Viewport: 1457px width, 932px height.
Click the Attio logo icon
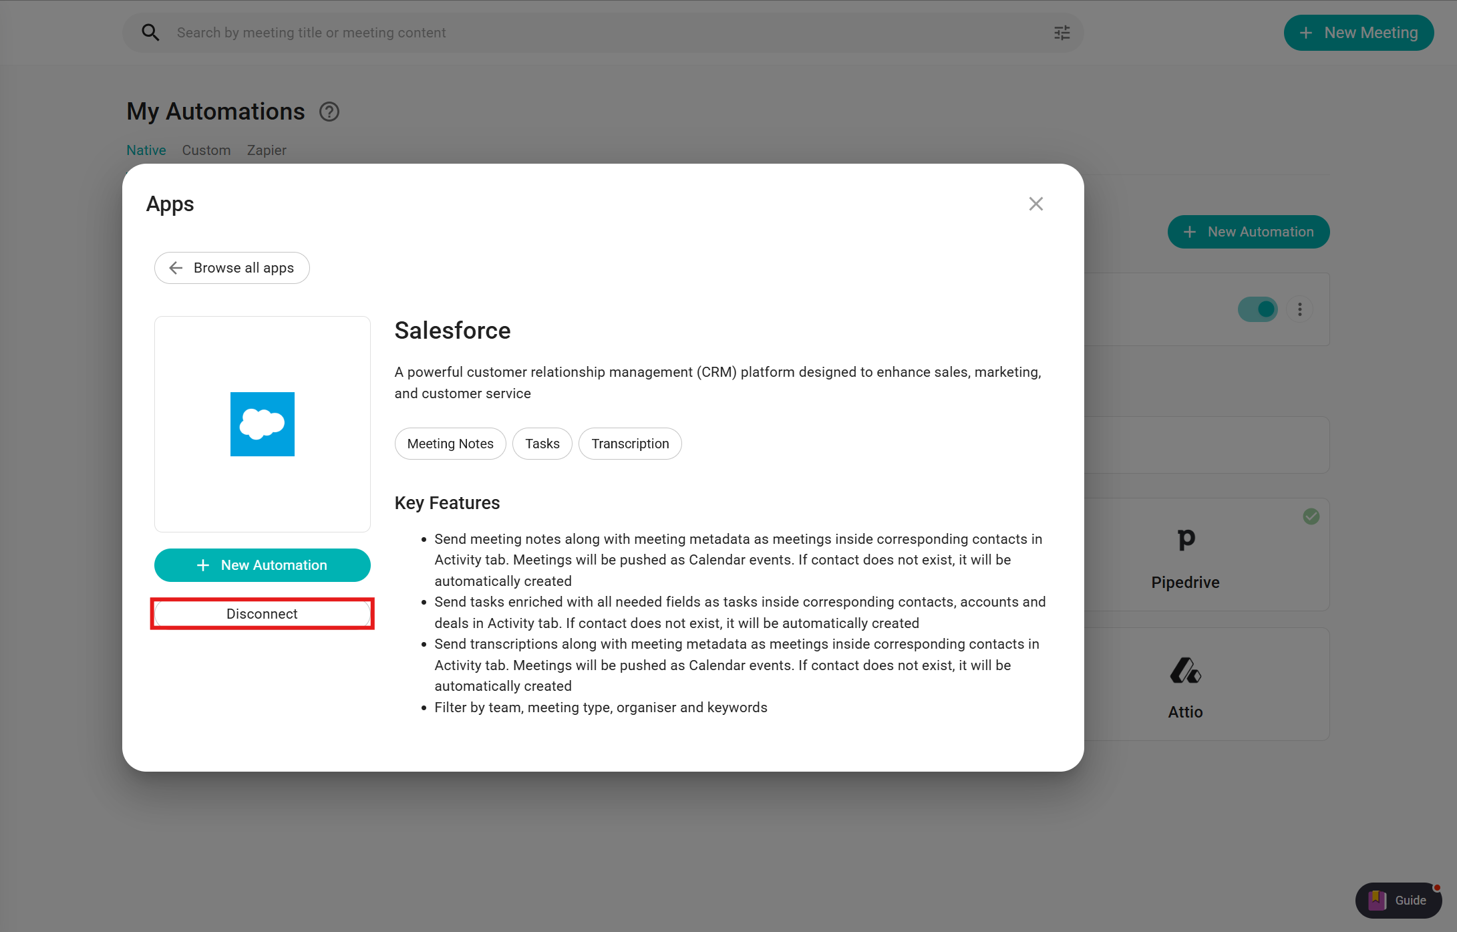click(x=1185, y=671)
